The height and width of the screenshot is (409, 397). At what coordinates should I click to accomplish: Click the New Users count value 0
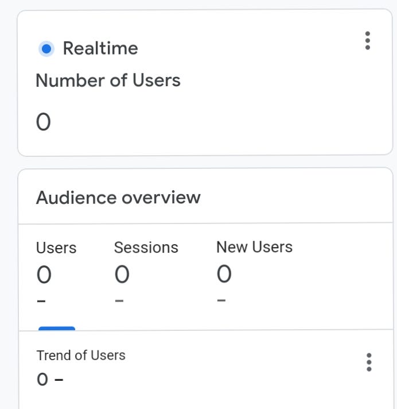[x=224, y=273]
